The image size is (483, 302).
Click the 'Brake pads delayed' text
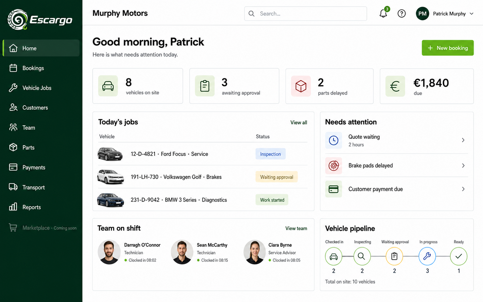click(370, 166)
